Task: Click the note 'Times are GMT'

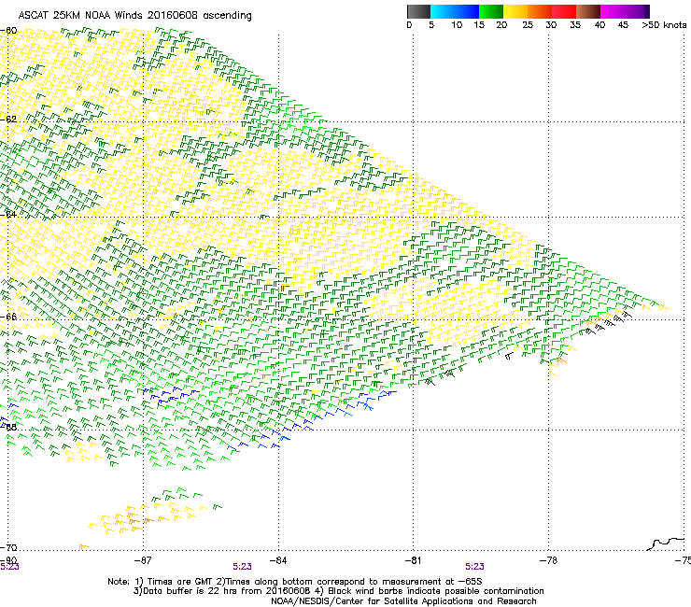Action: 178,582
